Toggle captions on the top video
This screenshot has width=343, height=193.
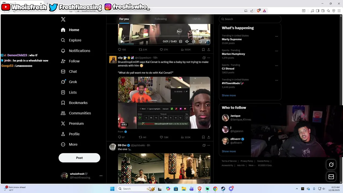[x=181, y=42]
